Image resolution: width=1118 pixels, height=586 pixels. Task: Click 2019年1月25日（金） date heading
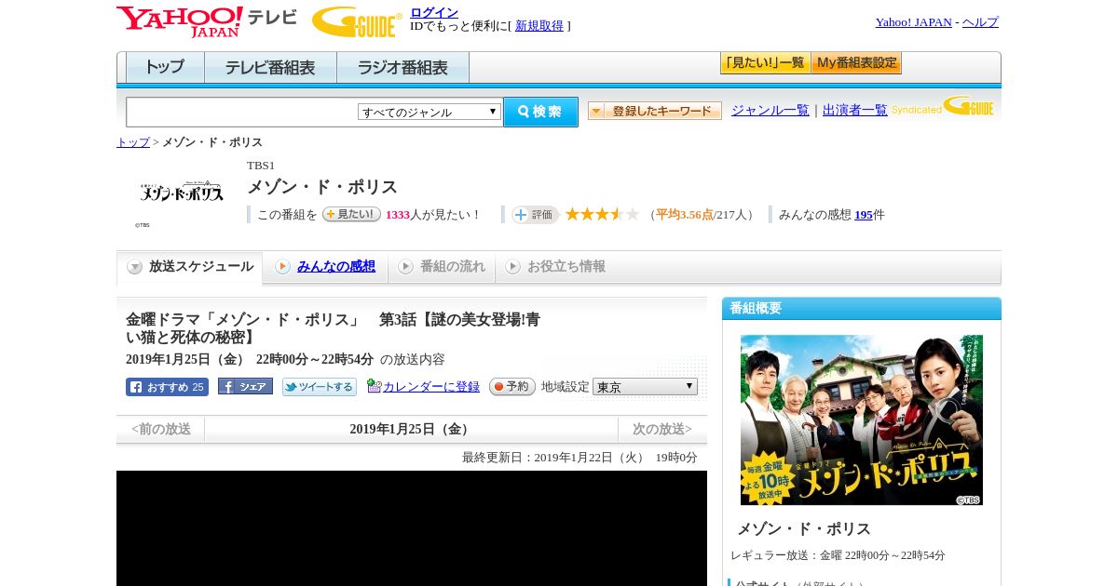pos(411,430)
